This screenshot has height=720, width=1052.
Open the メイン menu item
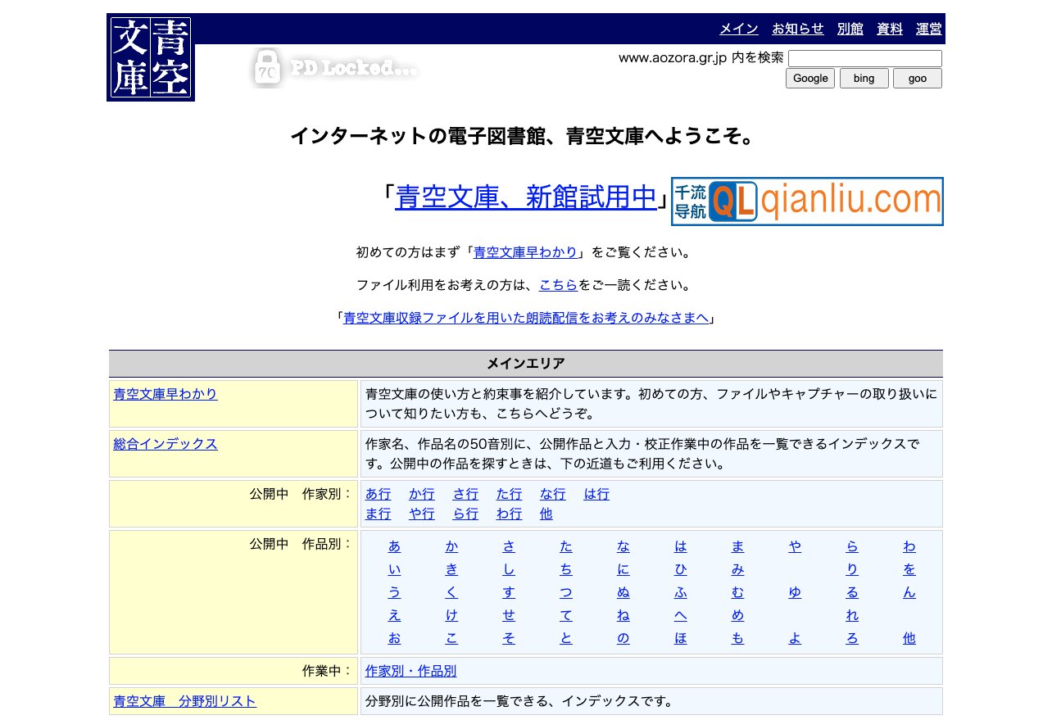[738, 29]
